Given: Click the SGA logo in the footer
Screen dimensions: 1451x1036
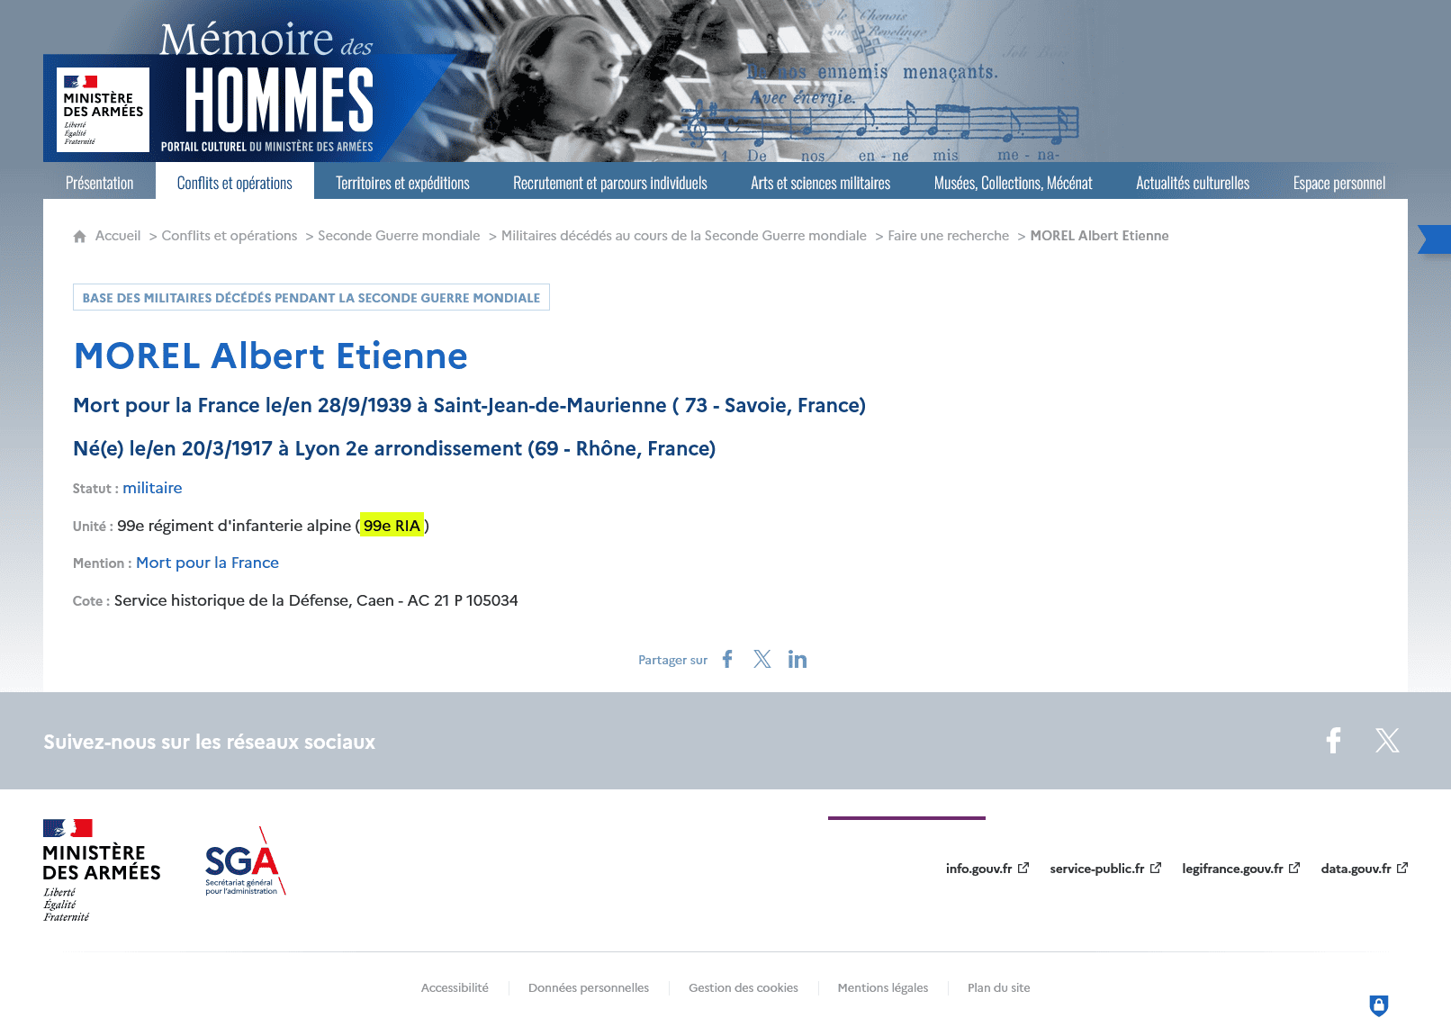Looking at the screenshot, I should coord(245,861).
